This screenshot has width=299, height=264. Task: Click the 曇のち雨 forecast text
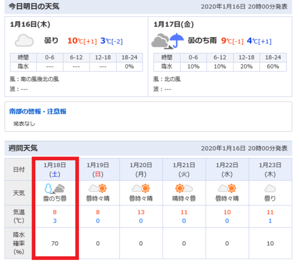(x=202, y=41)
